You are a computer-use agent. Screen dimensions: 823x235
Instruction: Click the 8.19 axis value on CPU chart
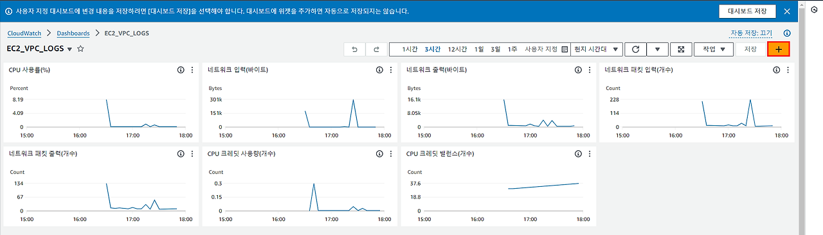pos(18,100)
